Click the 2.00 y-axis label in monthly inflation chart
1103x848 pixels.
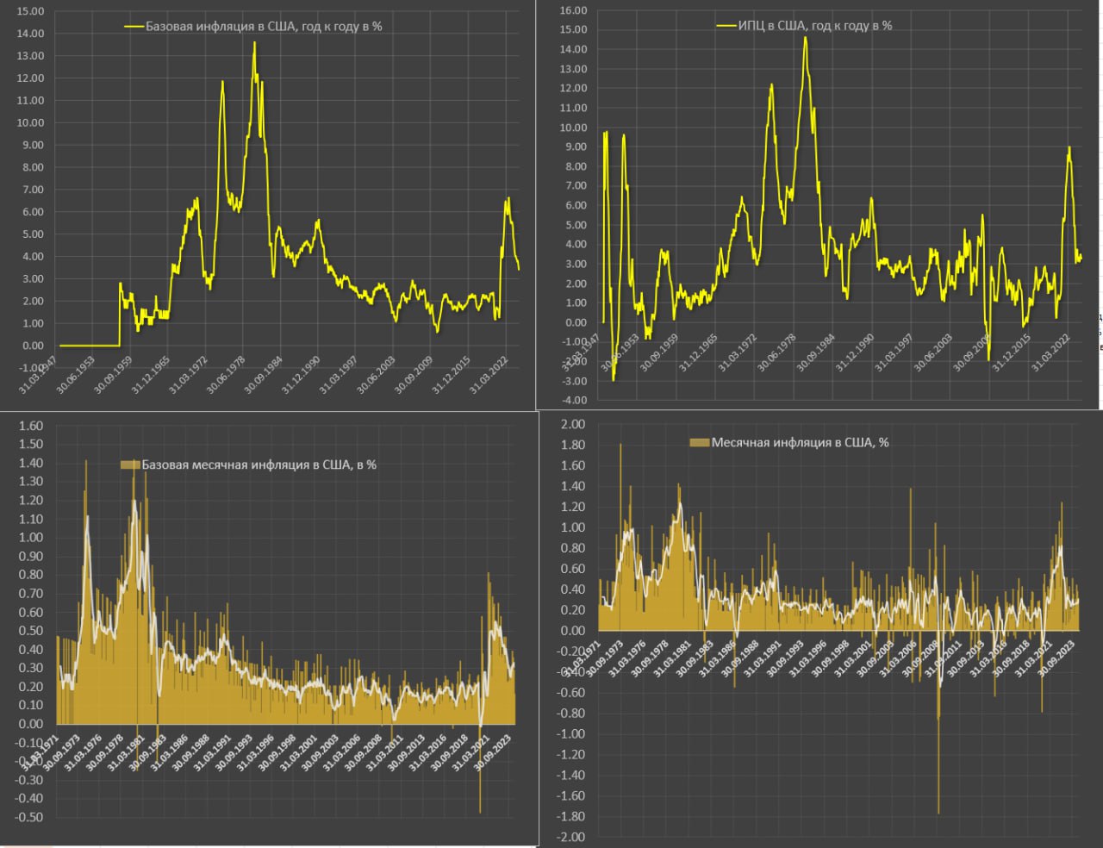coord(572,424)
